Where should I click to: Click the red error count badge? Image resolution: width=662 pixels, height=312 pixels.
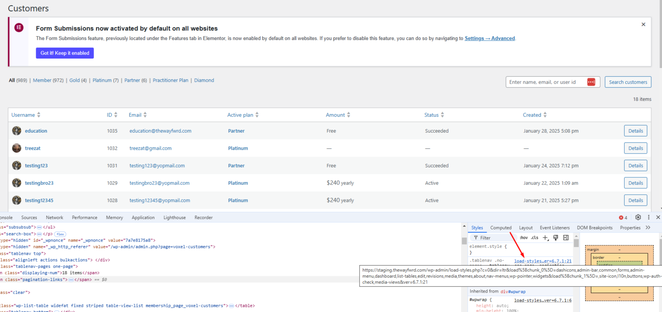(623, 217)
